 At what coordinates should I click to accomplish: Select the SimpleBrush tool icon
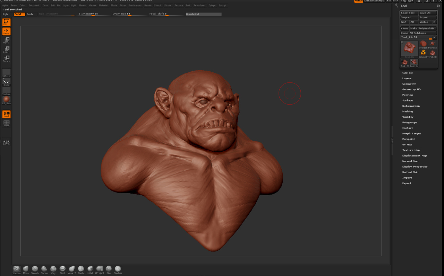point(423,53)
